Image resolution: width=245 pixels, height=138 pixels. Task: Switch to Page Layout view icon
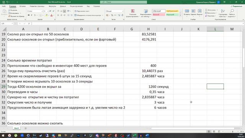(214, 131)
